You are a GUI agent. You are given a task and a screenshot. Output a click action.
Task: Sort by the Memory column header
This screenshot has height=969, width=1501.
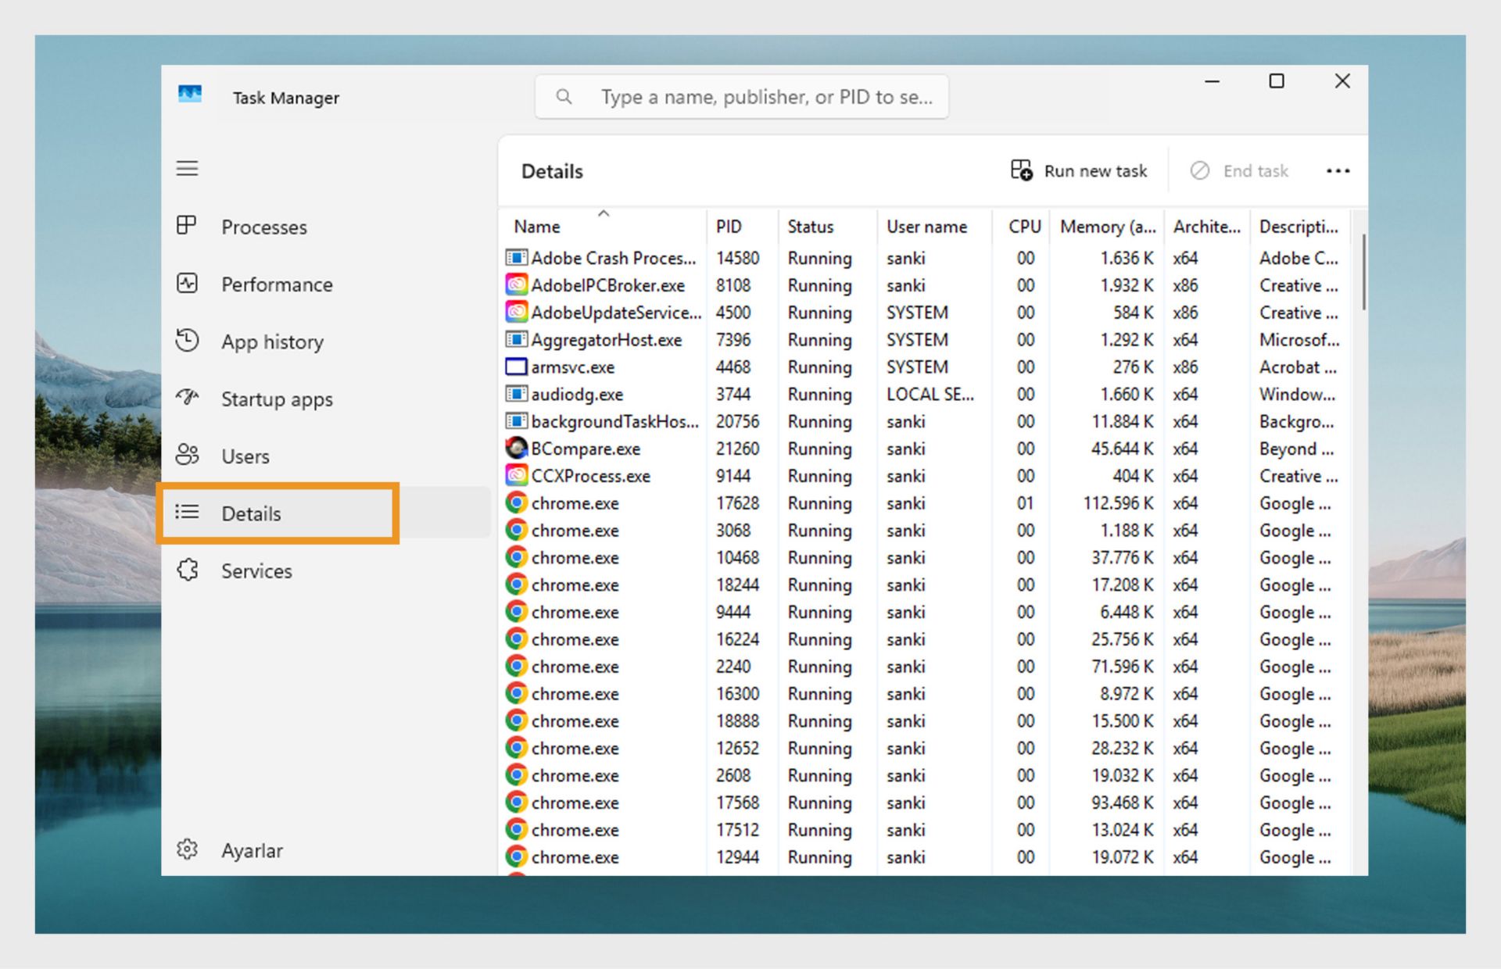[x=1106, y=227]
